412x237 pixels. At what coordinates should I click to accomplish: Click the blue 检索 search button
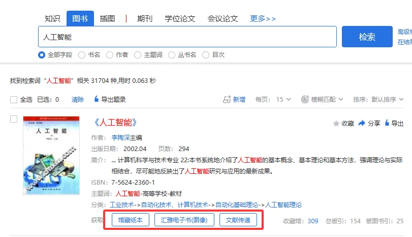[x=367, y=37]
